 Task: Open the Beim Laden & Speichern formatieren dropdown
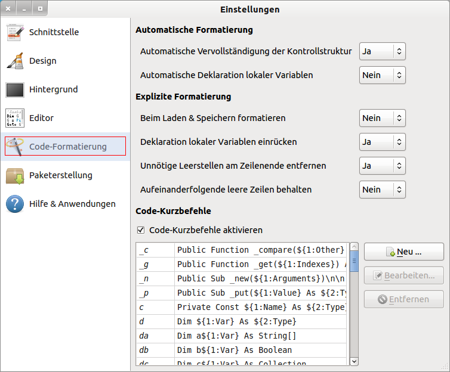tap(382, 118)
